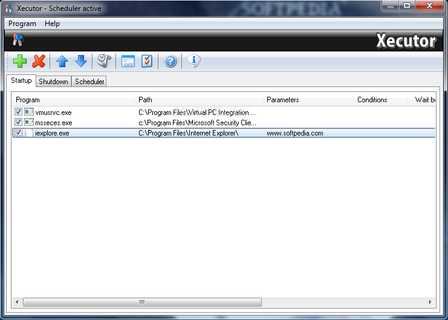Move entry down with blue down arrow
The height and width of the screenshot is (320, 448).
81,61
